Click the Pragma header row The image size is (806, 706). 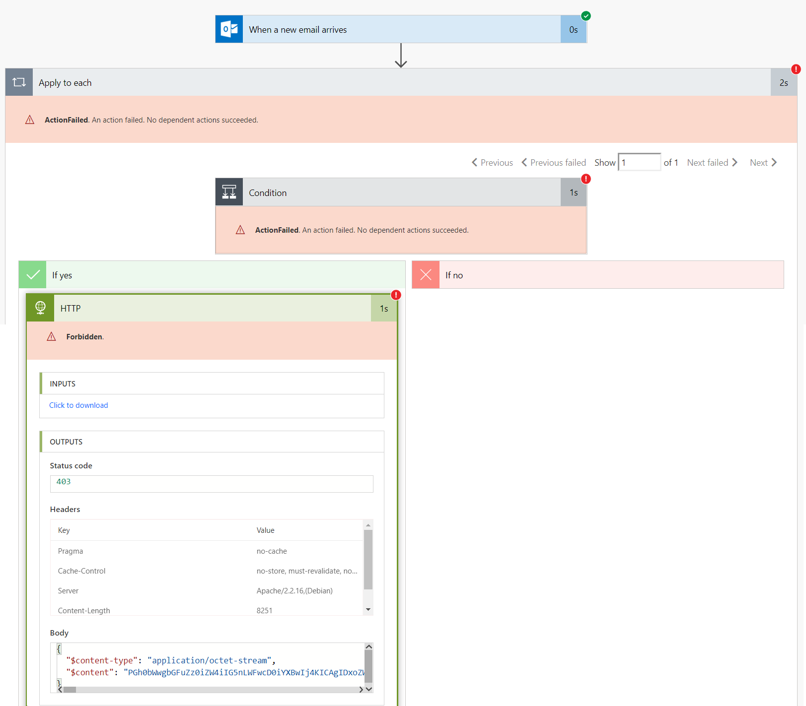[207, 551]
